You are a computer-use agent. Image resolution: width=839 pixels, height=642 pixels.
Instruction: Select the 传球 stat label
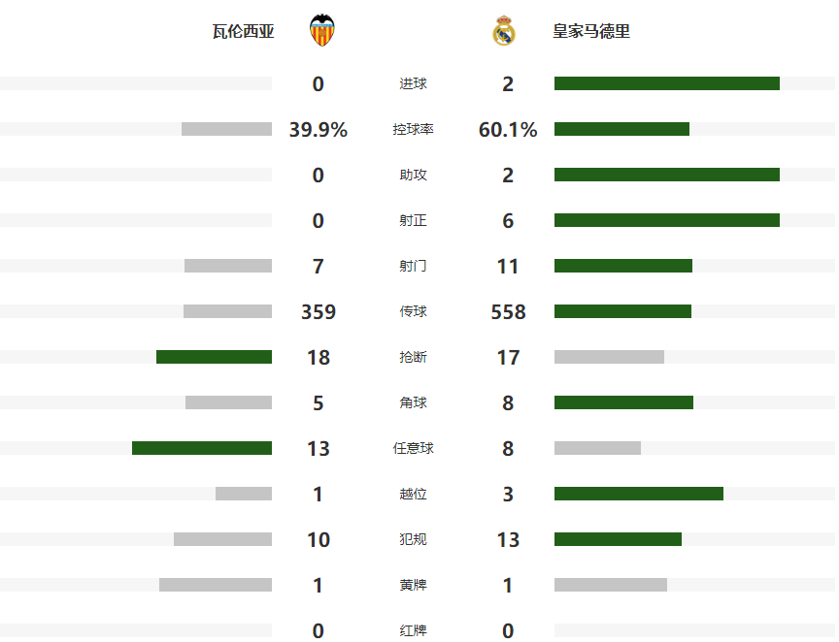point(413,312)
